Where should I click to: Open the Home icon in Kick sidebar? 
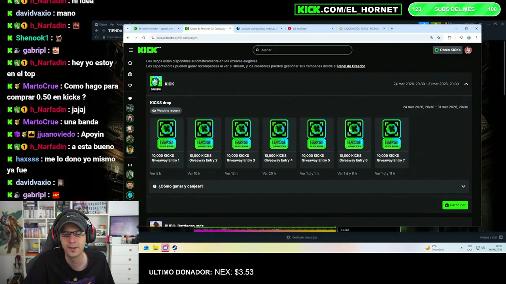click(130, 63)
